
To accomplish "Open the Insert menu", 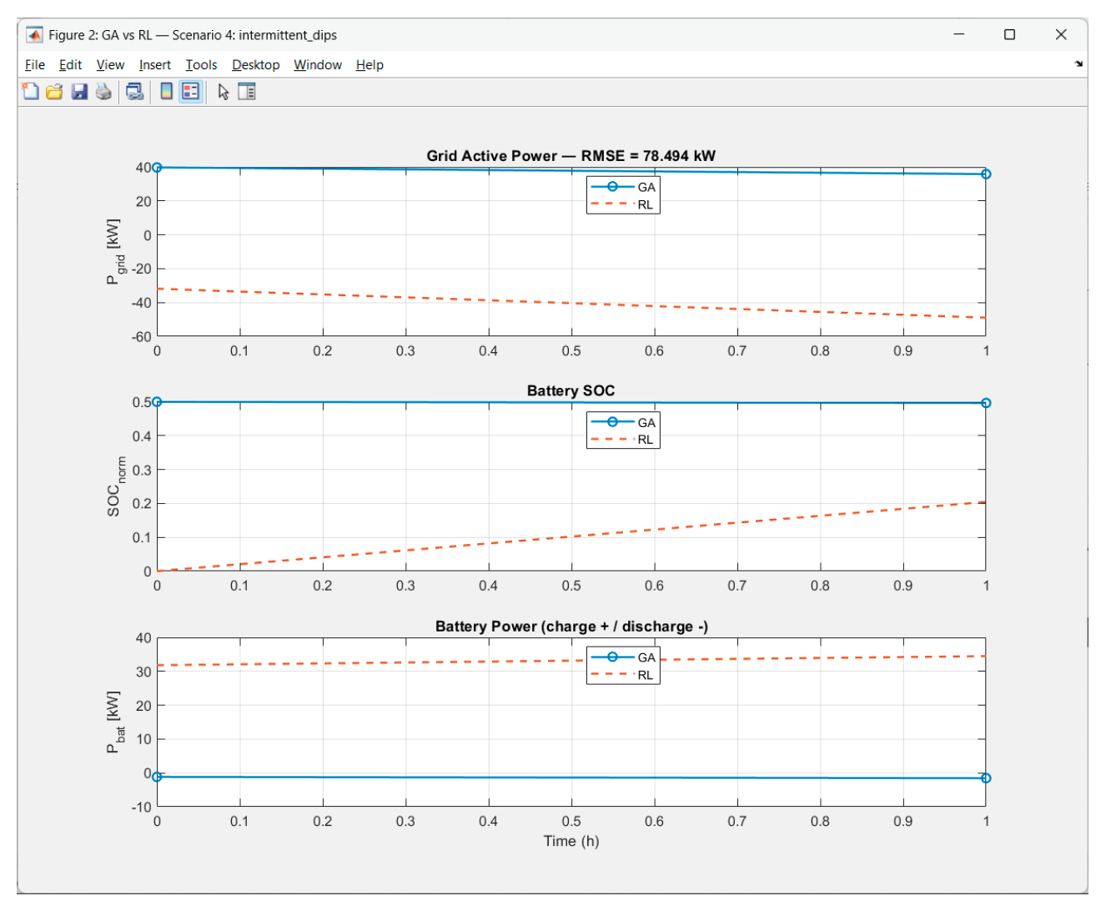I will tap(154, 65).
